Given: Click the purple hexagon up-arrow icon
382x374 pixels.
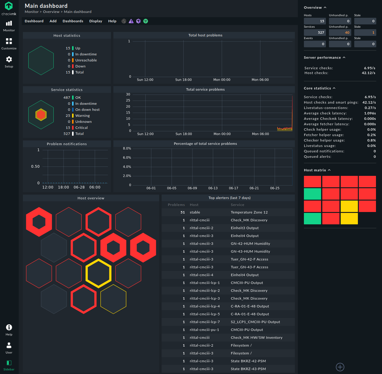Looking at the screenshot, I should pyautogui.click(x=138, y=21).
